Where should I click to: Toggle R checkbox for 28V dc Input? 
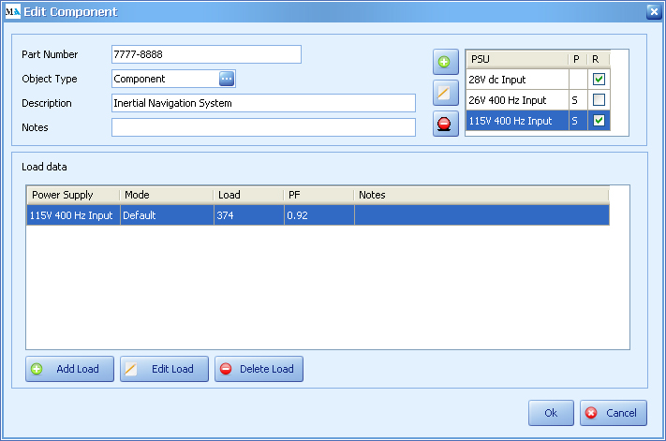[599, 80]
